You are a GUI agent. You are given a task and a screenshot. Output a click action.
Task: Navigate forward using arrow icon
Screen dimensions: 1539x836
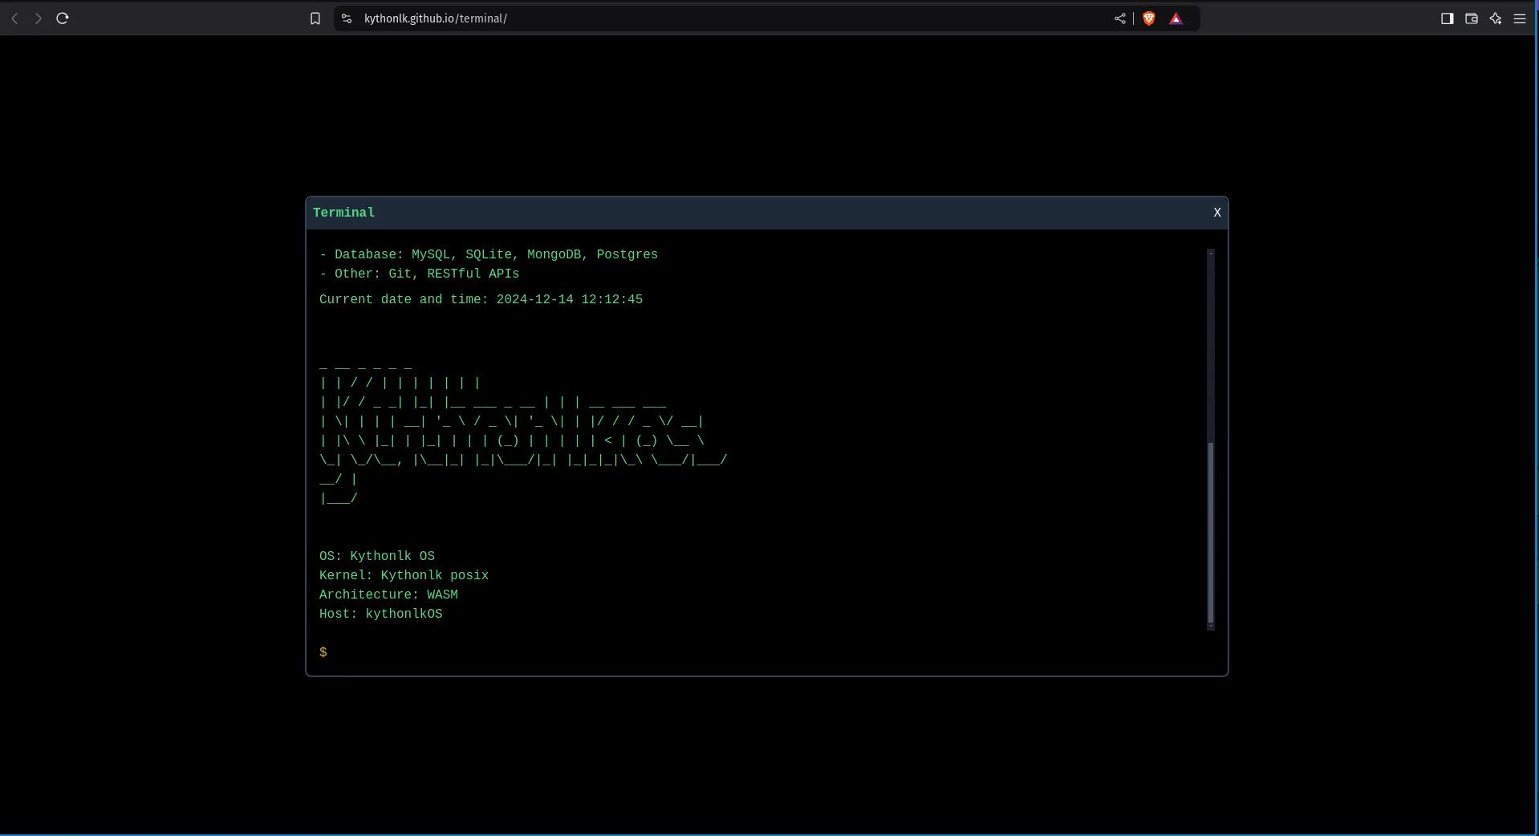click(x=38, y=18)
